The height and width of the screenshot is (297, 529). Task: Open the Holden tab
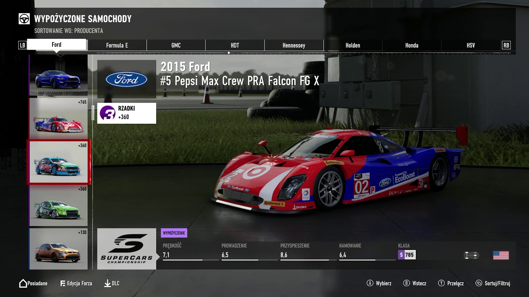pos(353,45)
